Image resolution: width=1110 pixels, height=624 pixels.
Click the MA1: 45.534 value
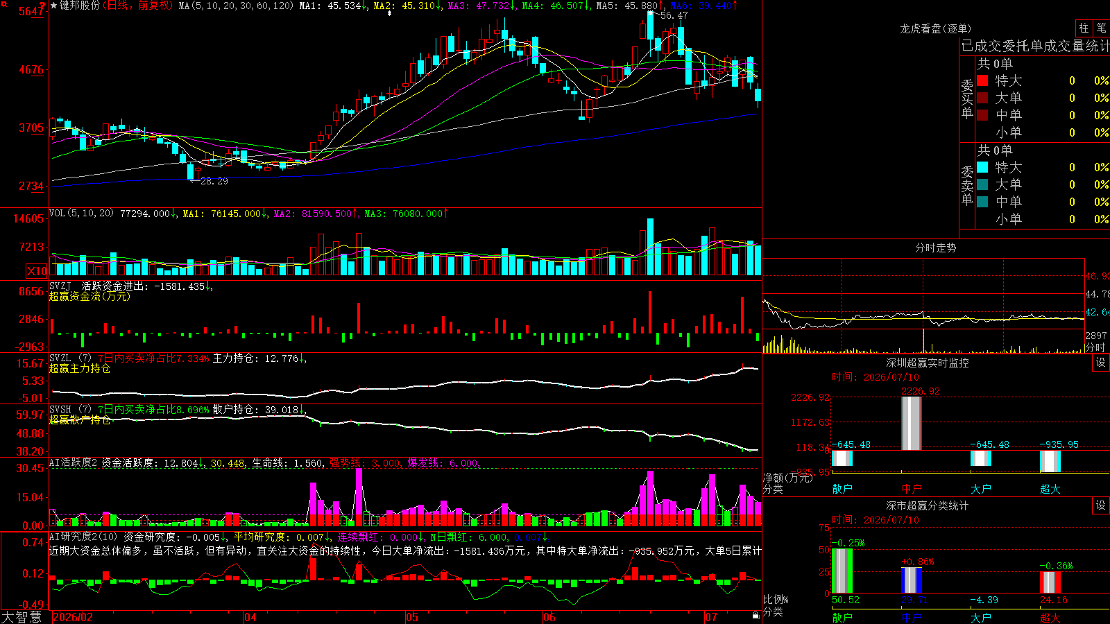333,6
